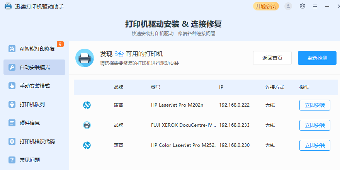Click 惠普 brand in M252 row

coord(119,145)
